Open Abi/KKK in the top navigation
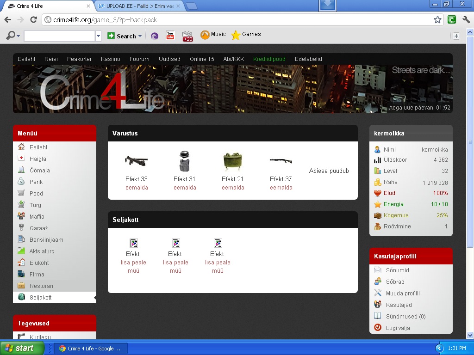Image resolution: width=474 pixels, height=355 pixels. (234, 59)
